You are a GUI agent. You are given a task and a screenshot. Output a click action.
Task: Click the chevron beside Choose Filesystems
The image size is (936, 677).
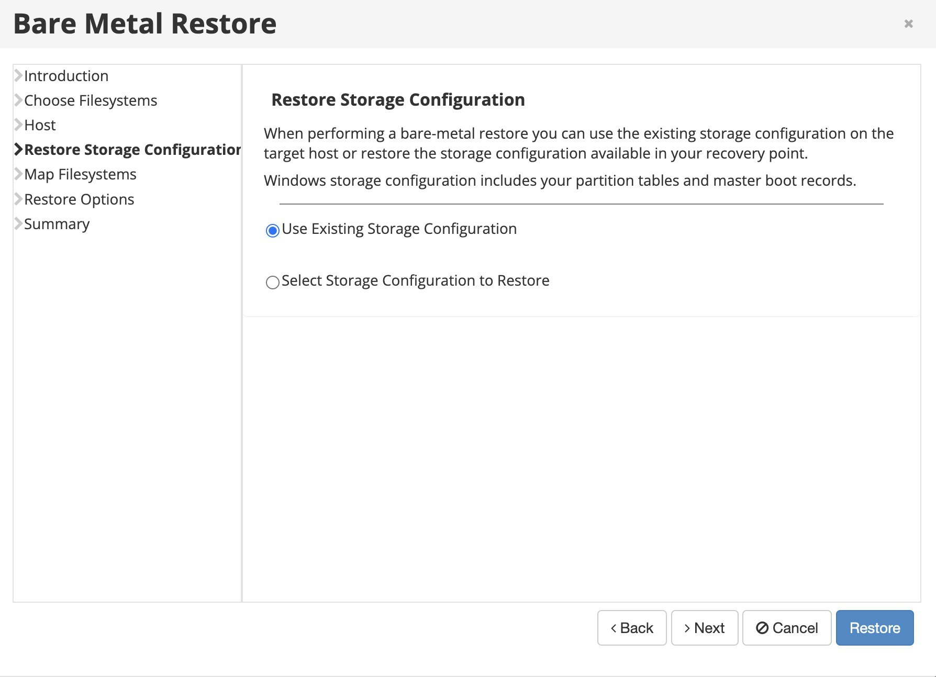(x=18, y=100)
